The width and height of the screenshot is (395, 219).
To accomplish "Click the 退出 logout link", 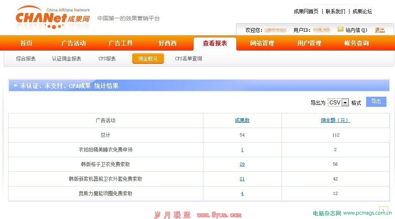I will (x=380, y=30).
